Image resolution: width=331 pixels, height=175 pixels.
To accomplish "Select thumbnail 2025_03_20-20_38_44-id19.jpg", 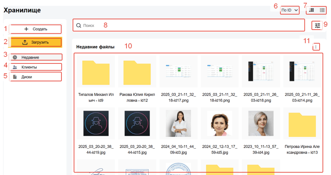I will 96,124.
